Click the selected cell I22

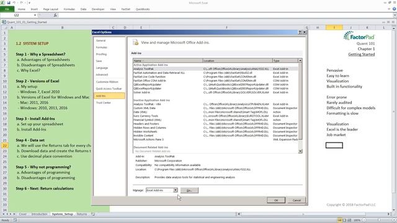click(x=334, y=146)
